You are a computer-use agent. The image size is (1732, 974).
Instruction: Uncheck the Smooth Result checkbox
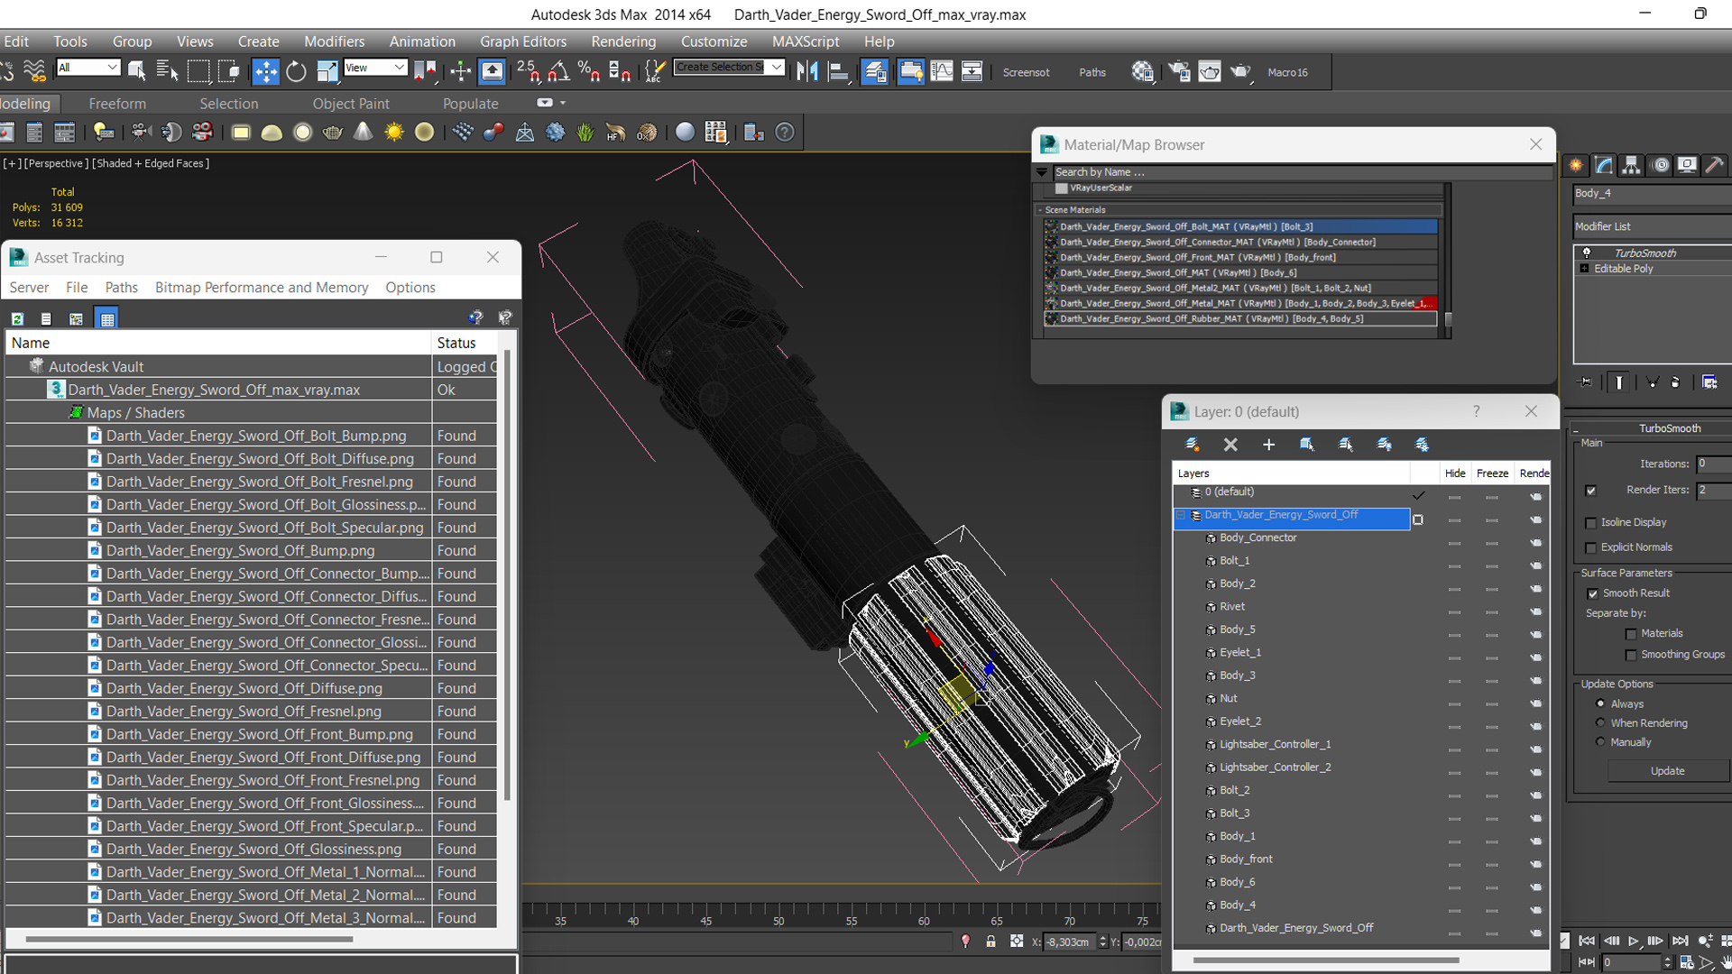point(1592,593)
